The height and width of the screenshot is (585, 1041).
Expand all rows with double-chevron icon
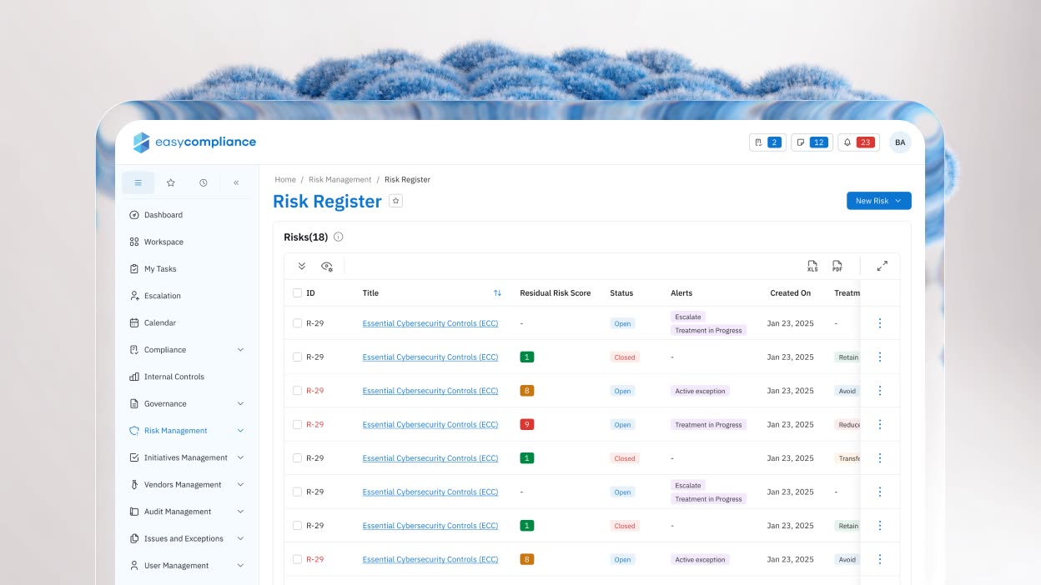[302, 266]
